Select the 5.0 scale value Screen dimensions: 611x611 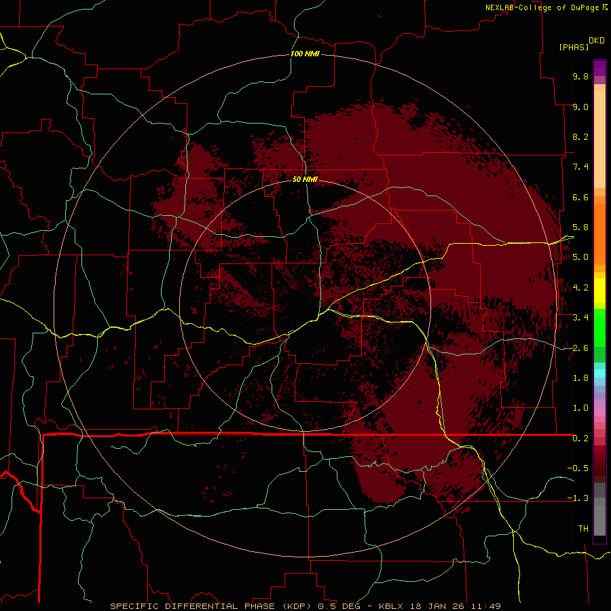pos(580,257)
